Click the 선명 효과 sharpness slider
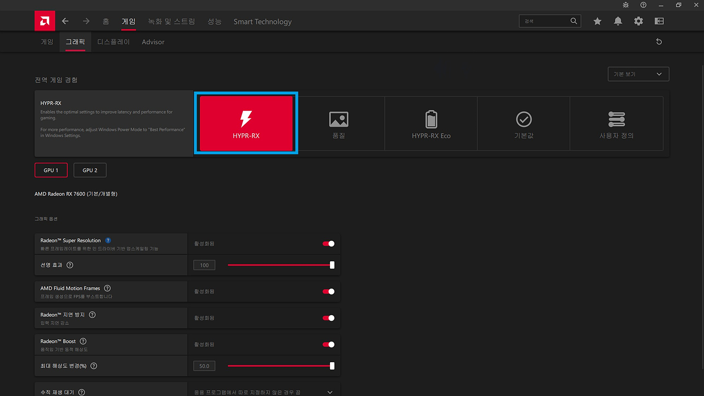This screenshot has width=704, height=396. [x=280, y=265]
